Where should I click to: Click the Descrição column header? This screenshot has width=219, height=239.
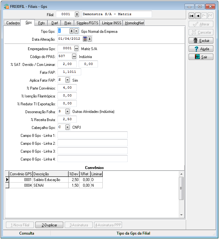pos(50,174)
